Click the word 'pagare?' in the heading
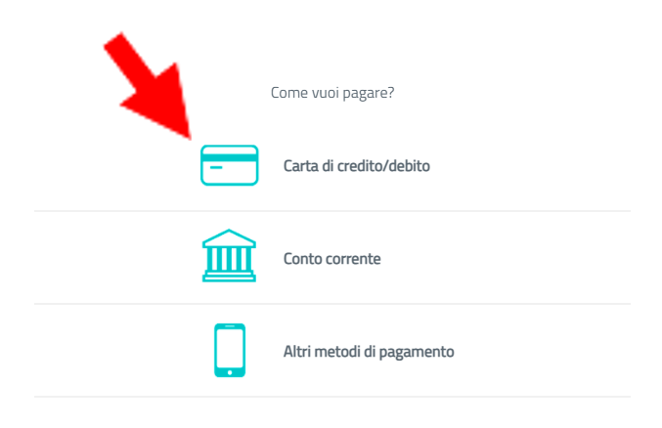Screen dimensions: 662x428 368,93
